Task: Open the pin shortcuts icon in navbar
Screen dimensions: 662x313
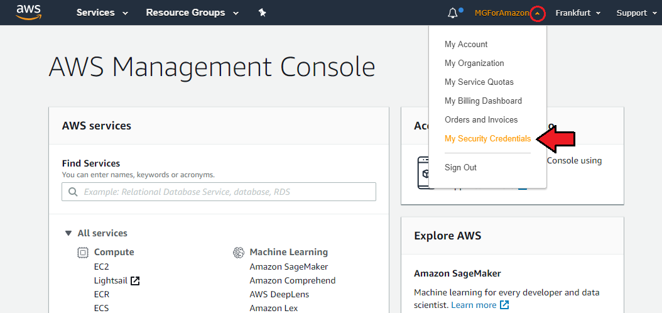Action: [x=262, y=13]
